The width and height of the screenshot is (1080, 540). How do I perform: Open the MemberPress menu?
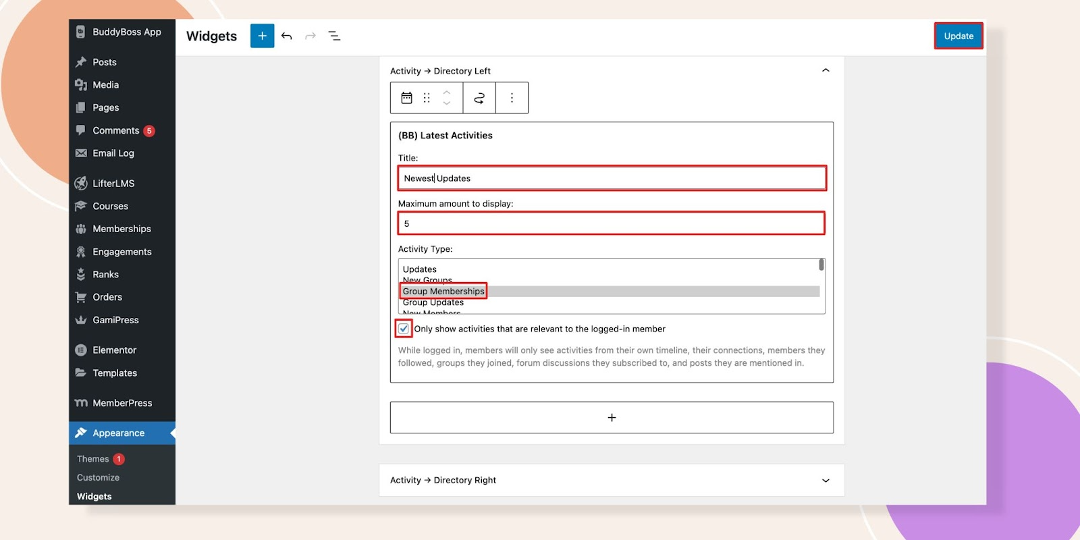click(x=122, y=403)
